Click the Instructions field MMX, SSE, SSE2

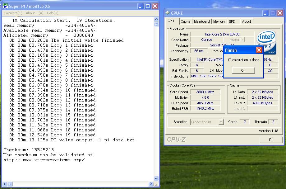(x=207, y=76)
